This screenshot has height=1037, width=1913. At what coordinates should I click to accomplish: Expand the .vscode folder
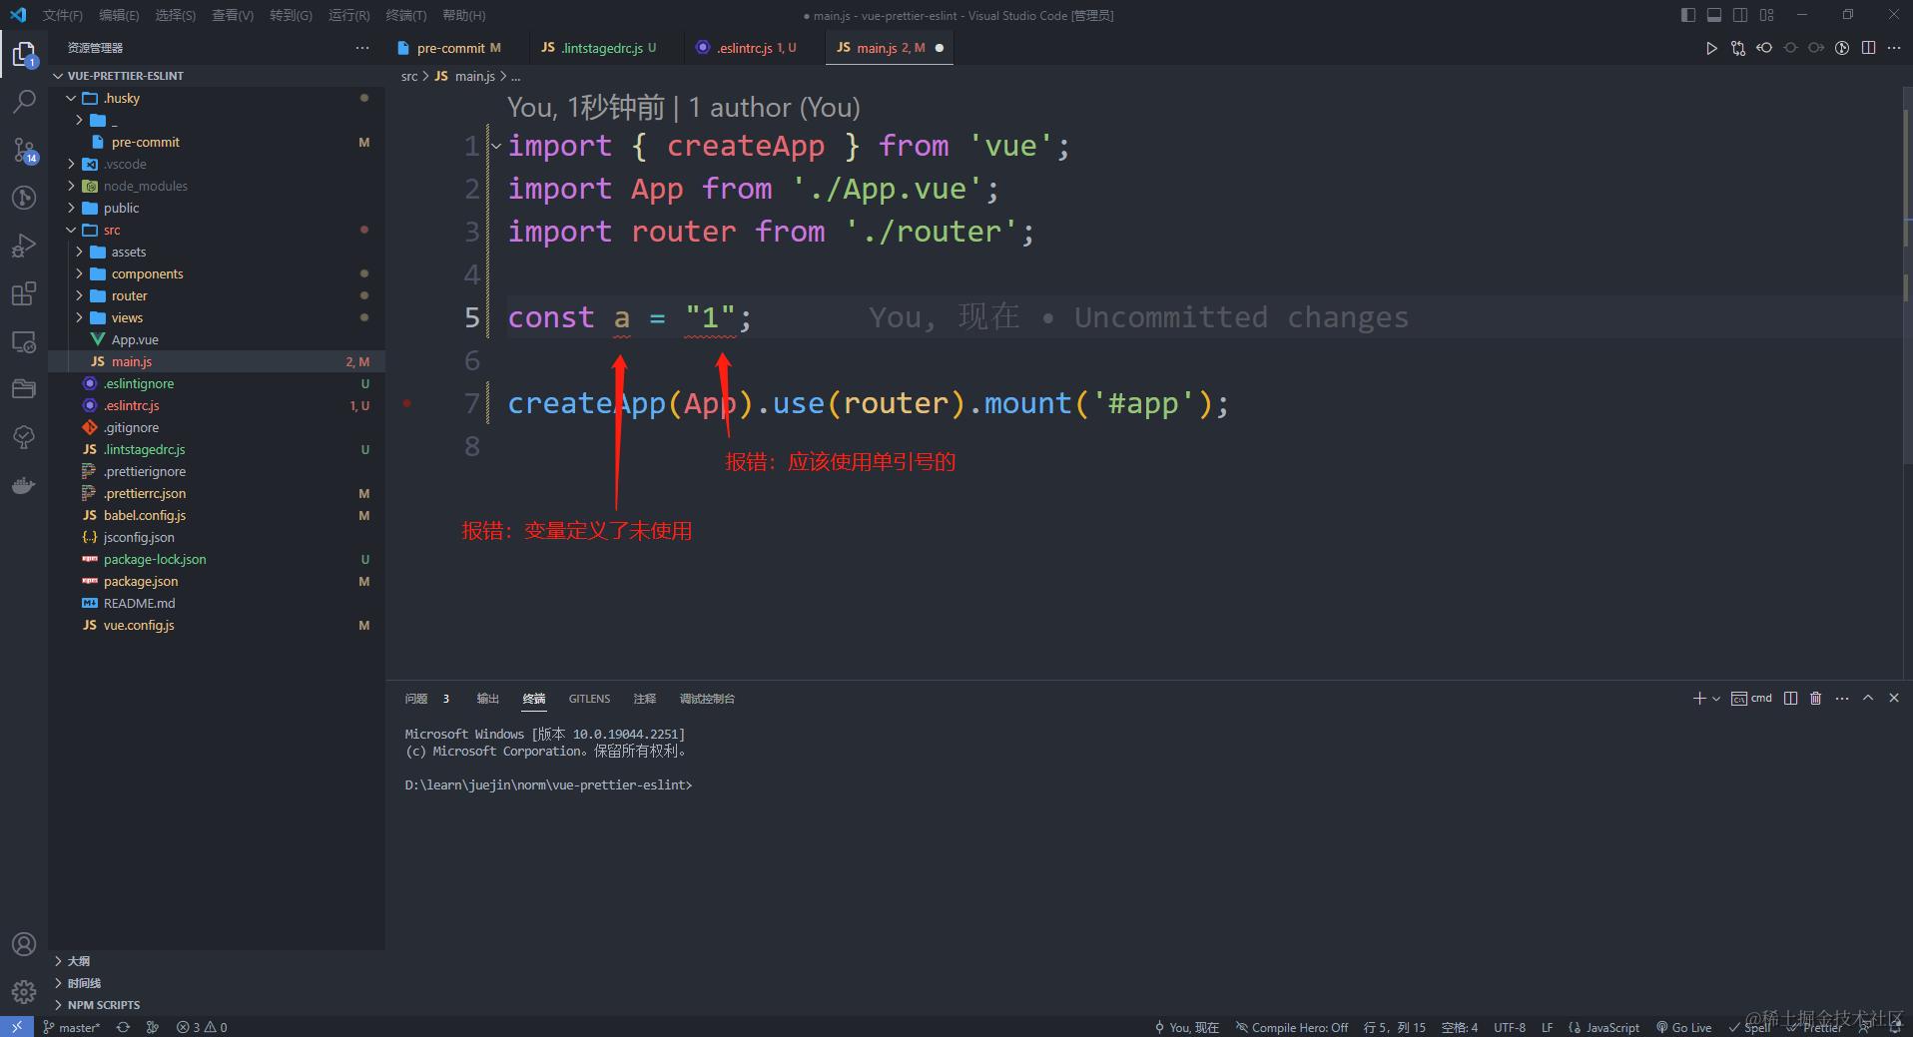click(x=71, y=164)
